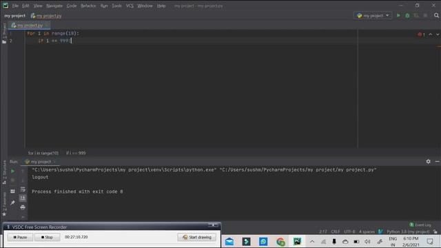
Task: Click the stop icon in the Run panel
Action: tap(12, 180)
